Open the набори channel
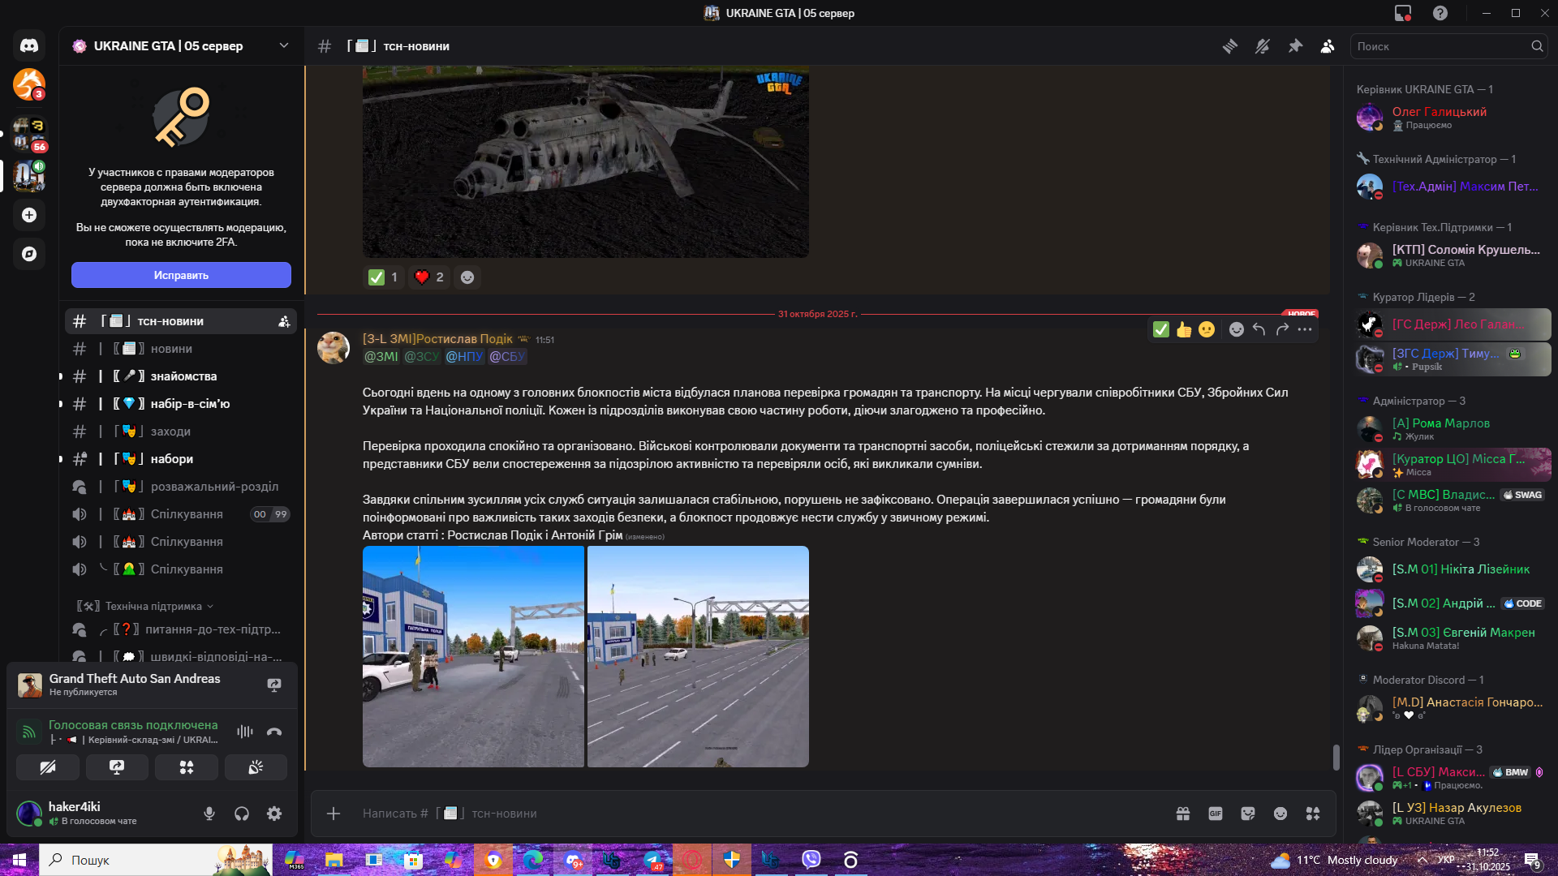1558x876 pixels. click(181, 459)
